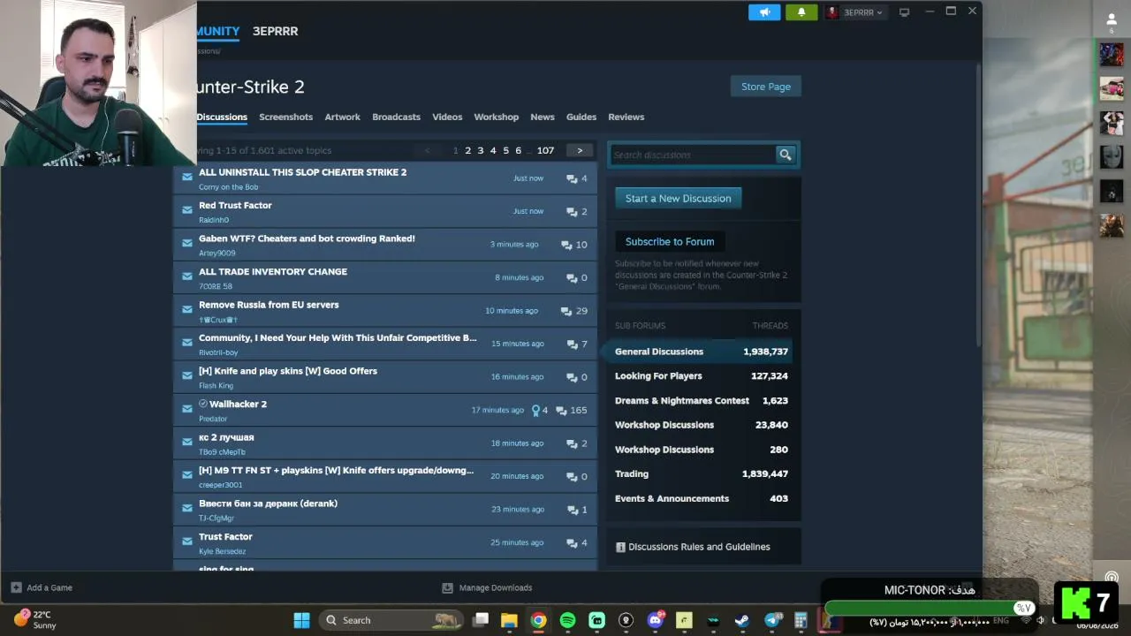The image size is (1131, 636).
Task: Start a New Discussion
Action: tap(679, 198)
